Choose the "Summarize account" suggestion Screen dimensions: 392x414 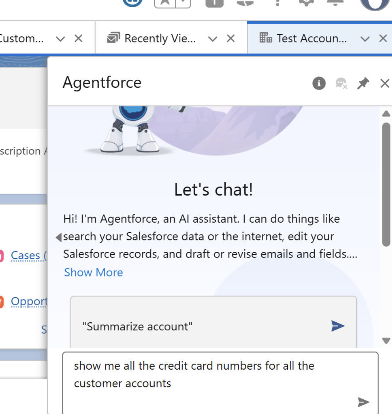[x=213, y=322]
